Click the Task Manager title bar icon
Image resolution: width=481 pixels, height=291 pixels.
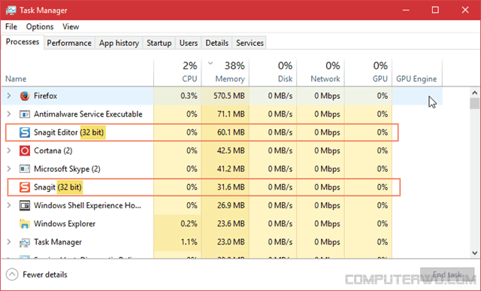point(11,10)
